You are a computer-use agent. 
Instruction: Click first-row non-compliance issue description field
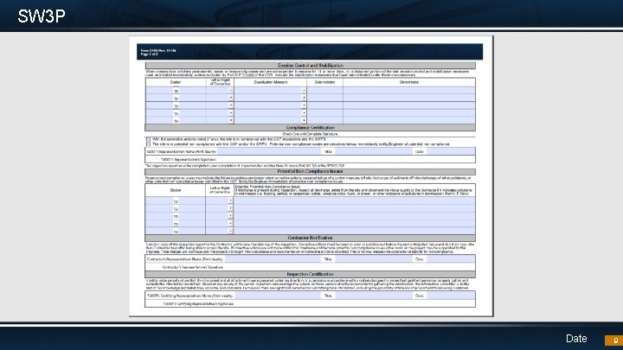click(355, 200)
